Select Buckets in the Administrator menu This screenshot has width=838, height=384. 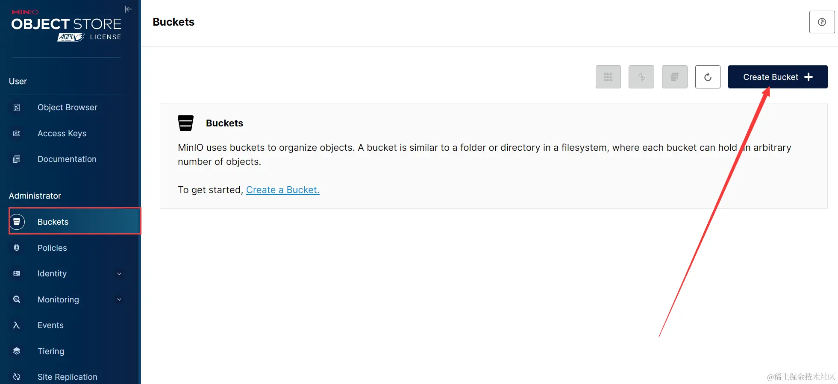point(75,222)
